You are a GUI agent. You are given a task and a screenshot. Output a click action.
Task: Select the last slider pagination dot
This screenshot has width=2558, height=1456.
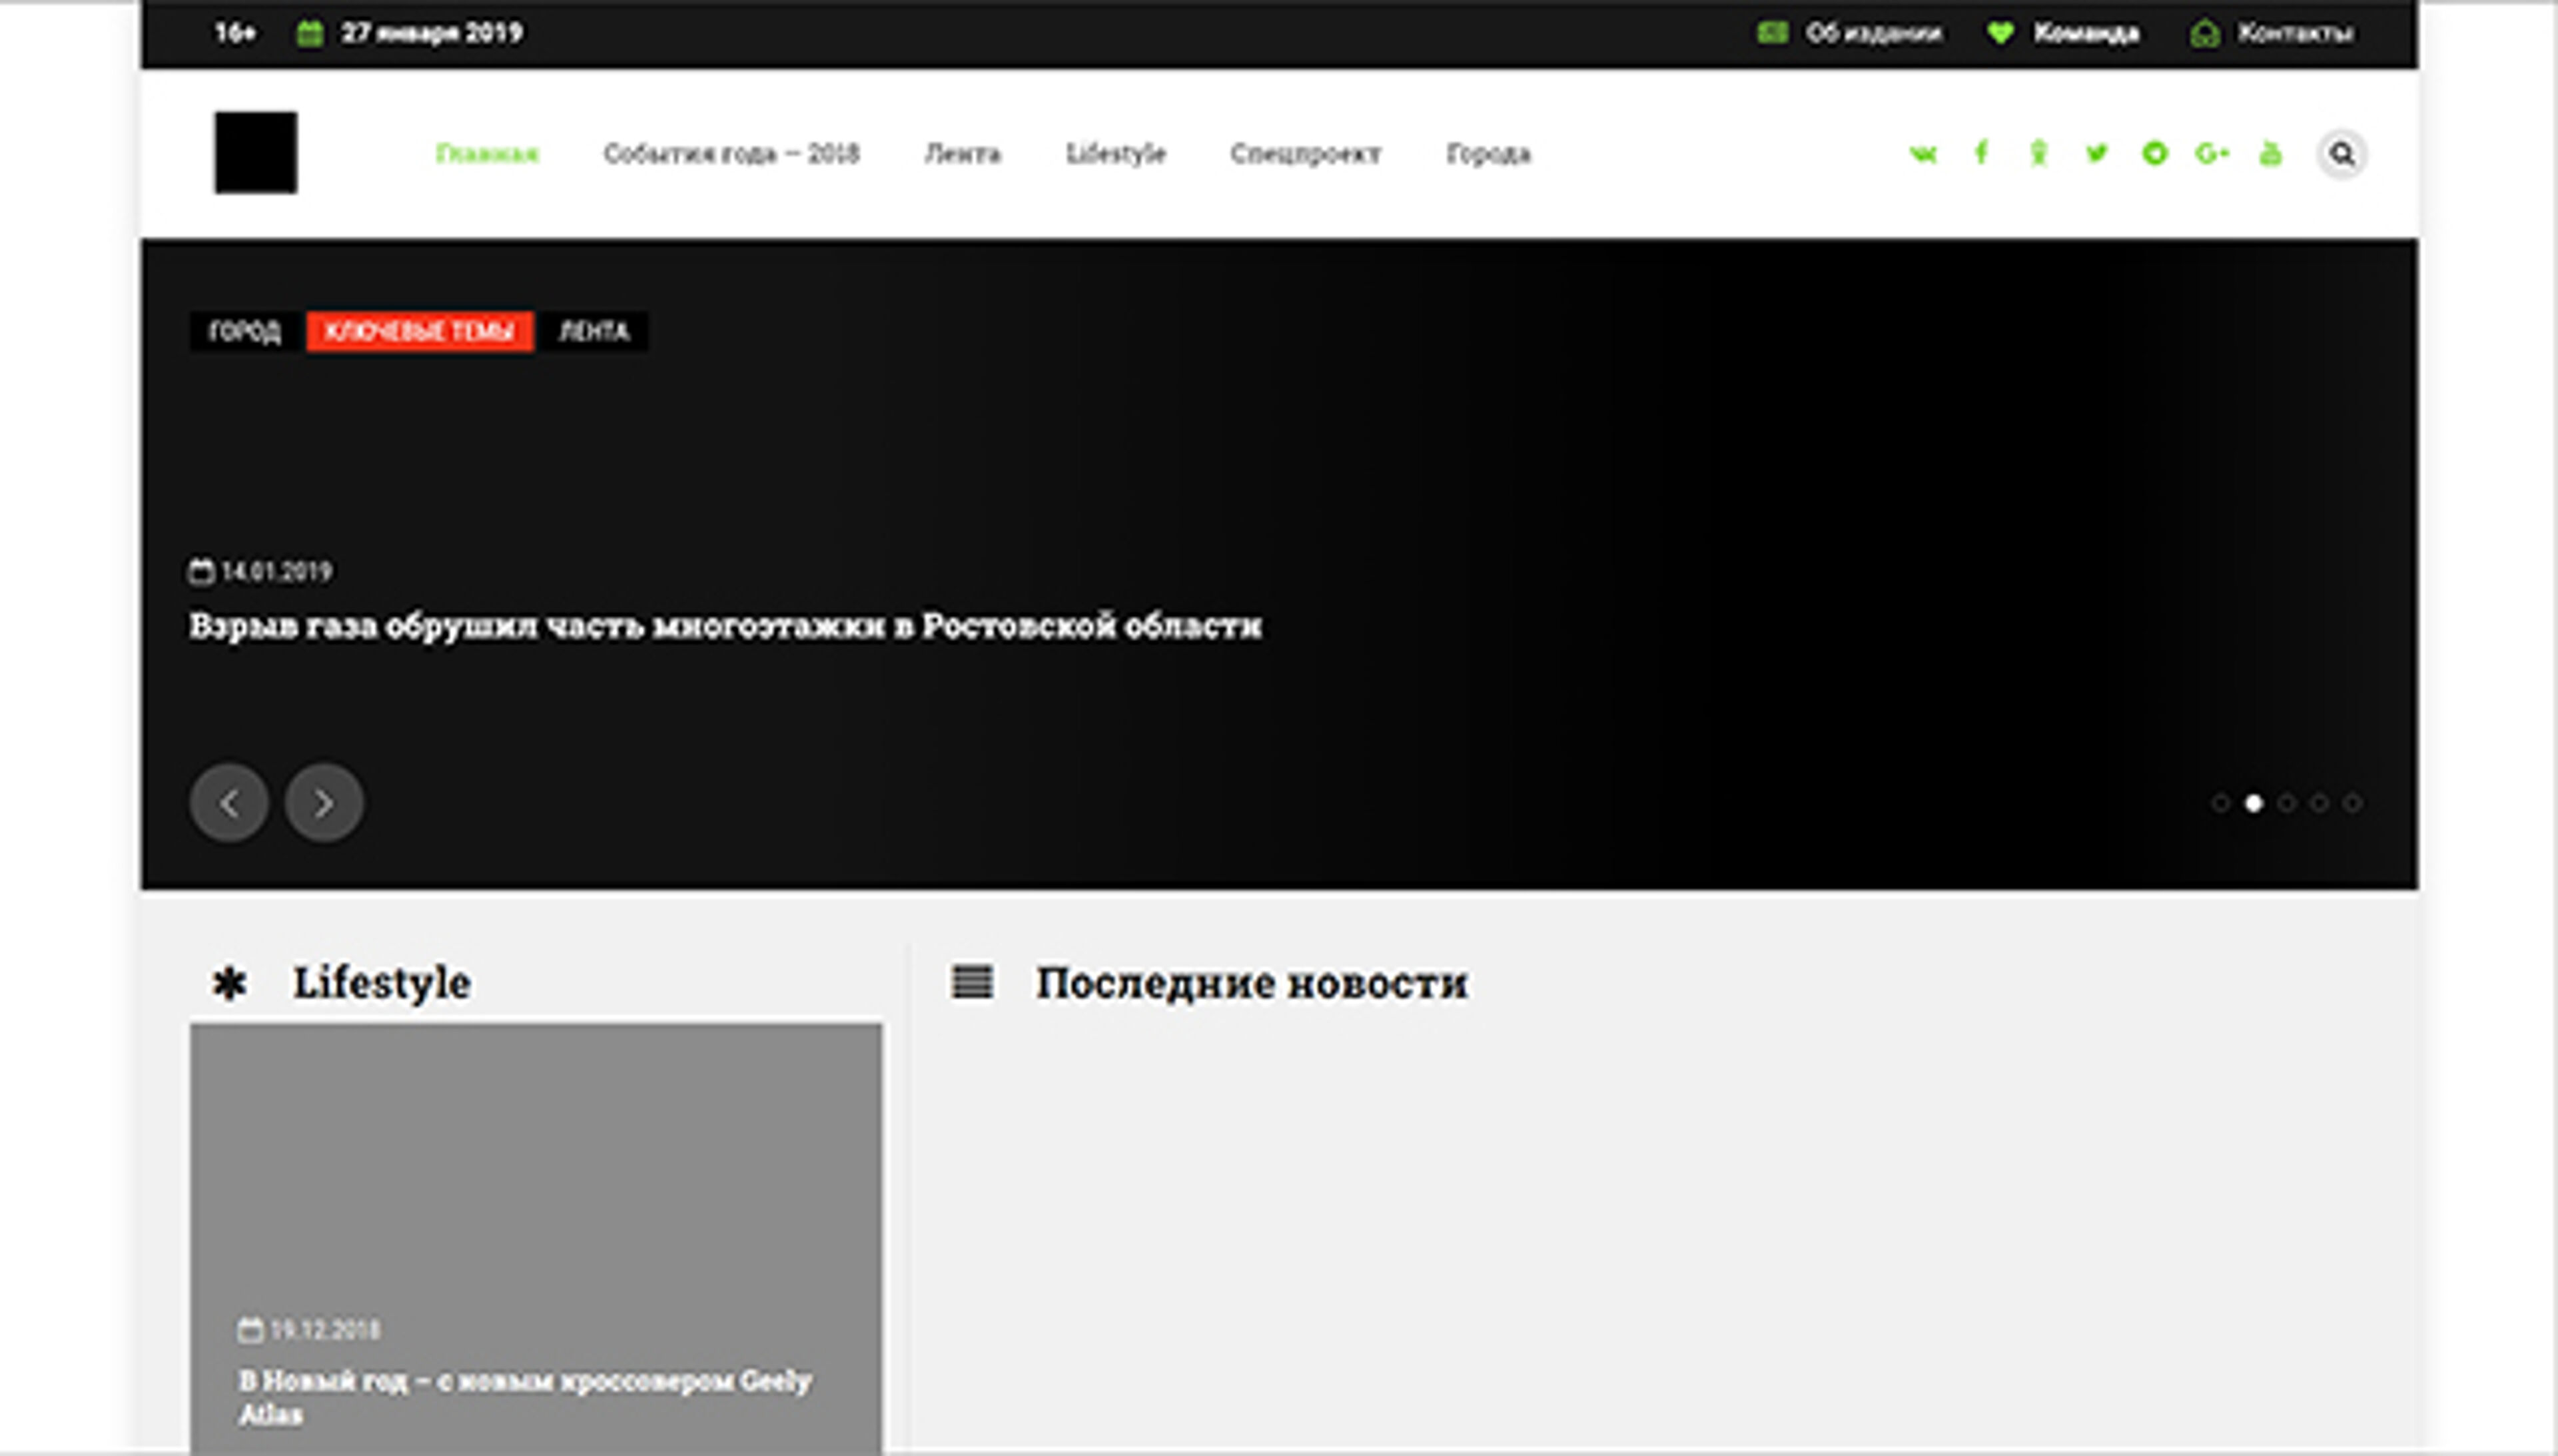pyautogui.click(x=2352, y=803)
